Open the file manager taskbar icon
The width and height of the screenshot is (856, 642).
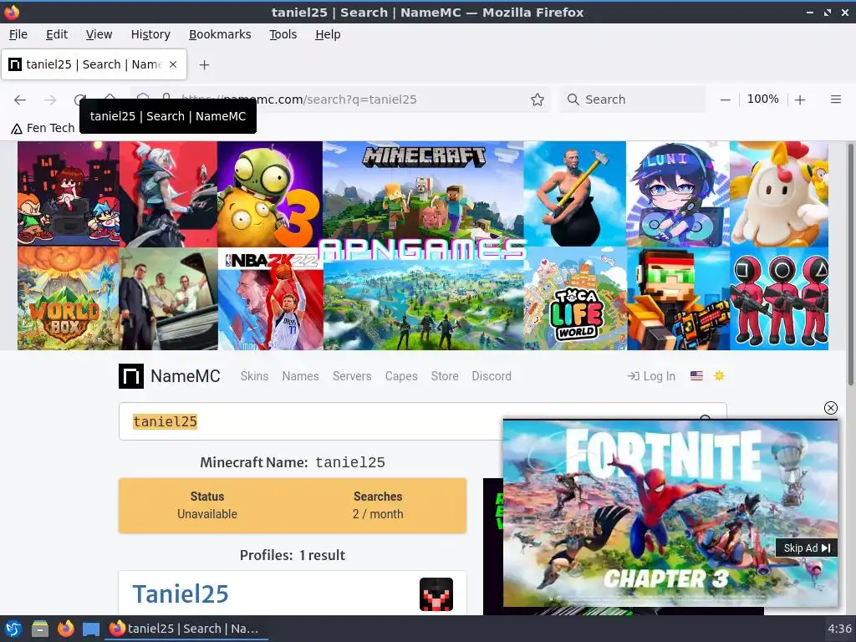tap(39, 629)
